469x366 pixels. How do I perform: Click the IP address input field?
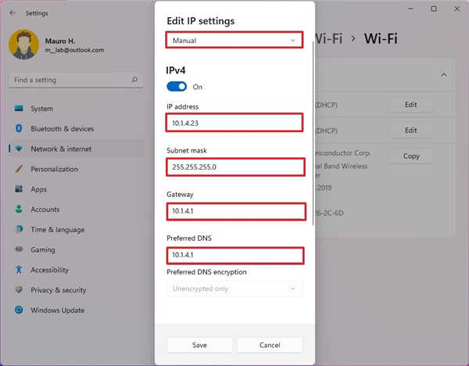(234, 122)
